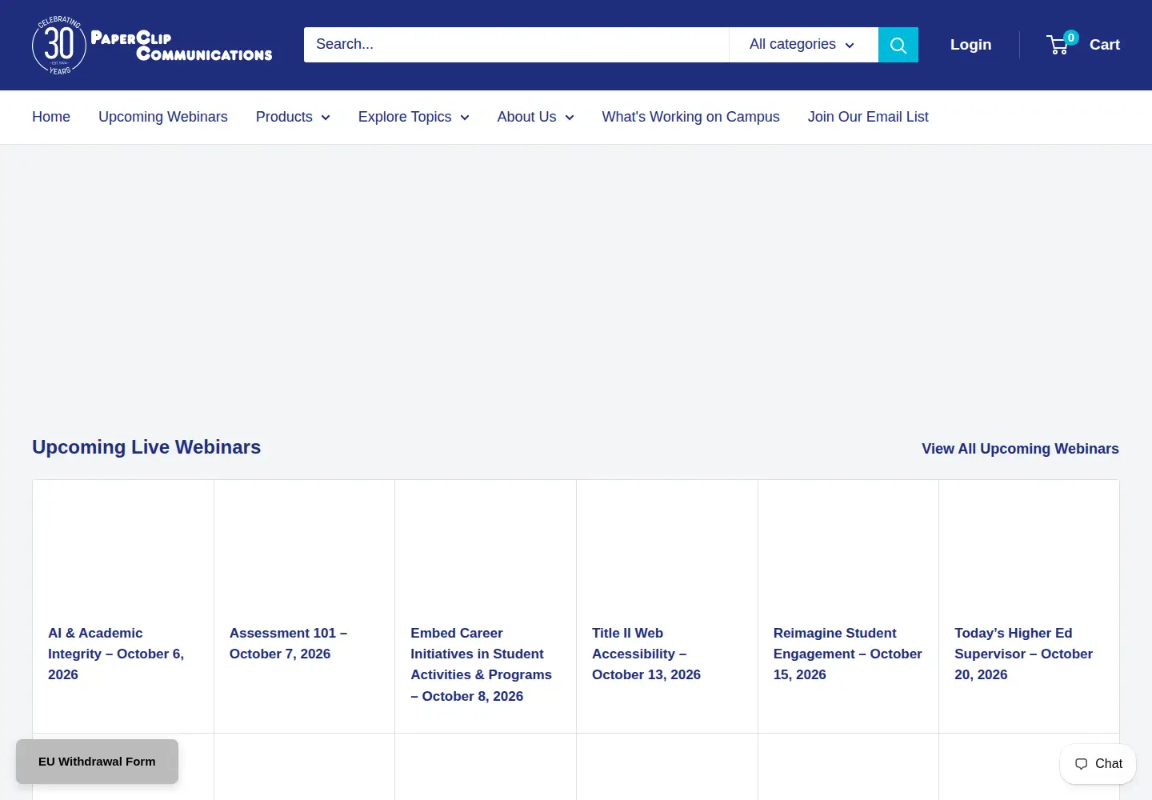Click View All Upcoming Webinars link
1152x800 pixels.
[x=1020, y=449]
